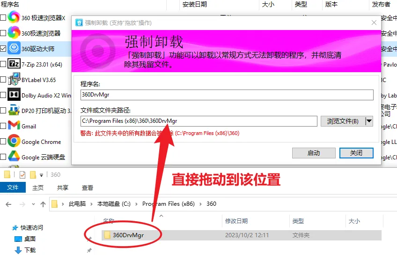
Task: Click the folder icon in Explorer address bar
Action: (x=54, y=204)
